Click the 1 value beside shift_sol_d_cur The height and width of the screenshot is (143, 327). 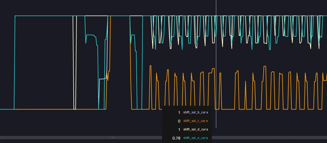click(179, 129)
